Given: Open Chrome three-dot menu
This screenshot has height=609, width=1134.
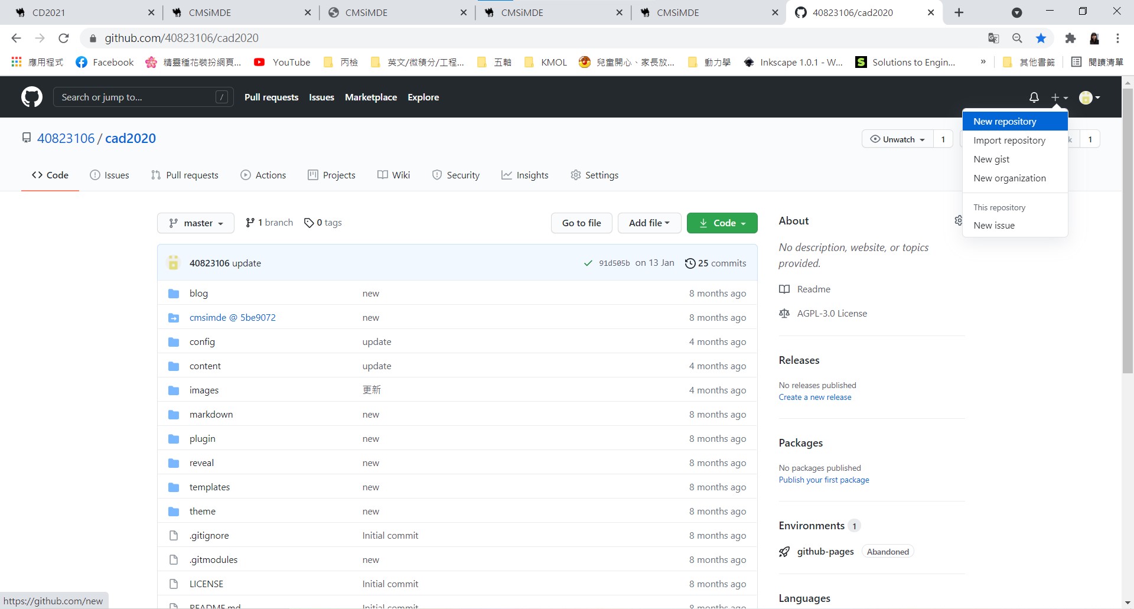Looking at the screenshot, I should point(1117,38).
